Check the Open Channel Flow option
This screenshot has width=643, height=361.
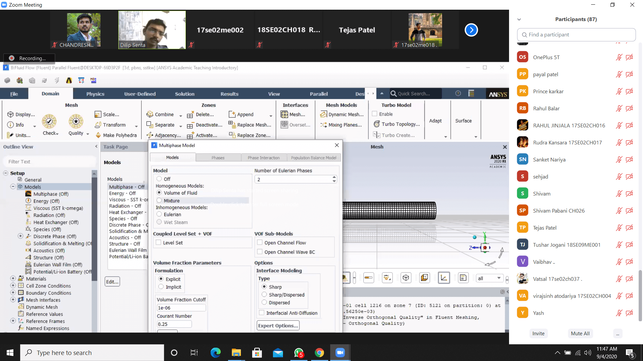click(260, 243)
